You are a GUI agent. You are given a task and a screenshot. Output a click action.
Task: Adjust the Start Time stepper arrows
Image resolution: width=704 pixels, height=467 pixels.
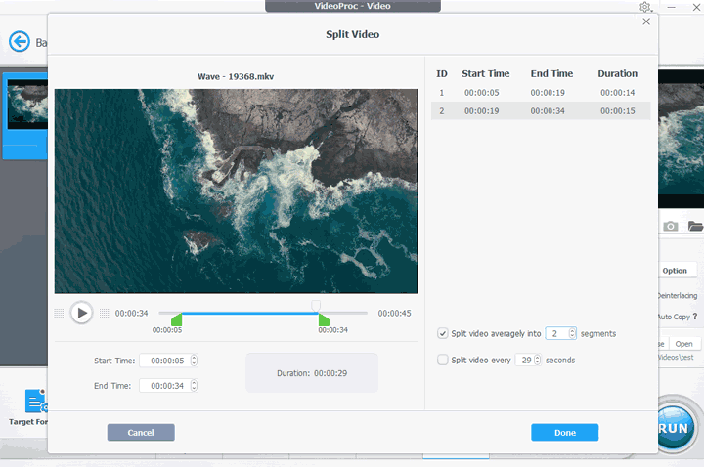(194, 360)
